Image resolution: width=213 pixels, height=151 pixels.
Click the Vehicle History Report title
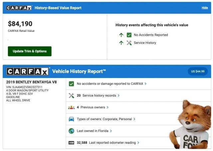[x=79, y=71]
